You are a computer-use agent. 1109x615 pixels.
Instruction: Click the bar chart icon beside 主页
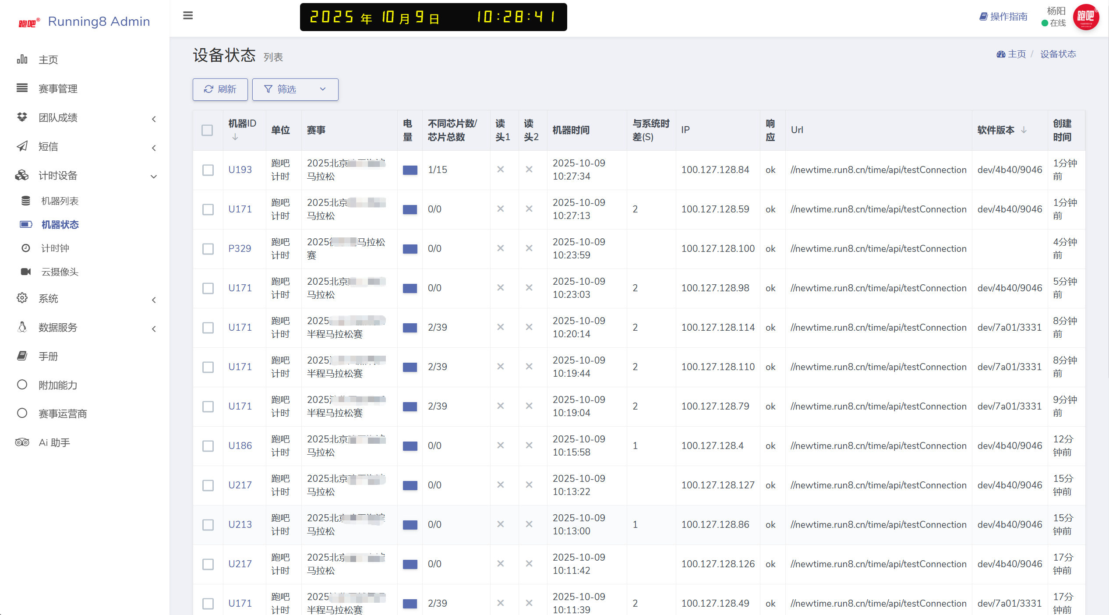click(x=22, y=59)
